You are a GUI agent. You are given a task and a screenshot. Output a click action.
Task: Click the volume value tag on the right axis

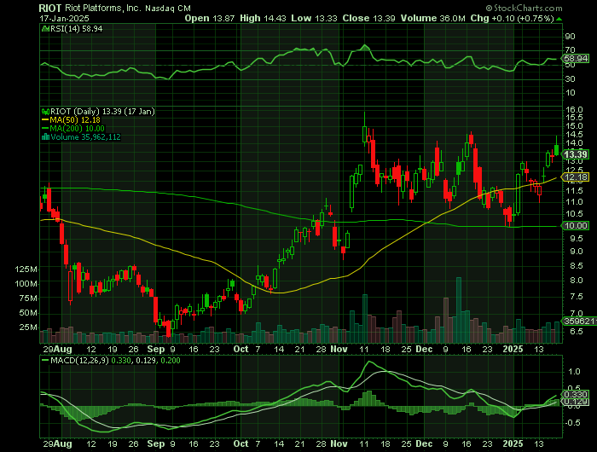click(579, 322)
